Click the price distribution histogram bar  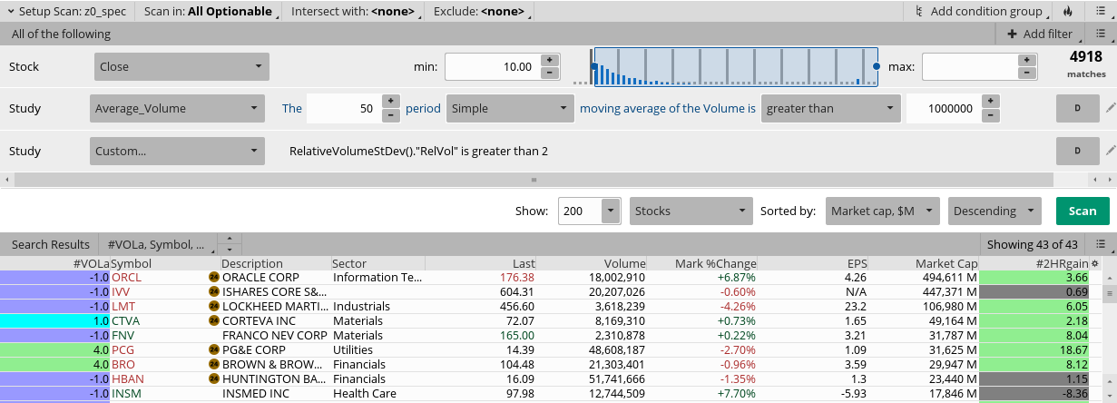pos(734,66)
